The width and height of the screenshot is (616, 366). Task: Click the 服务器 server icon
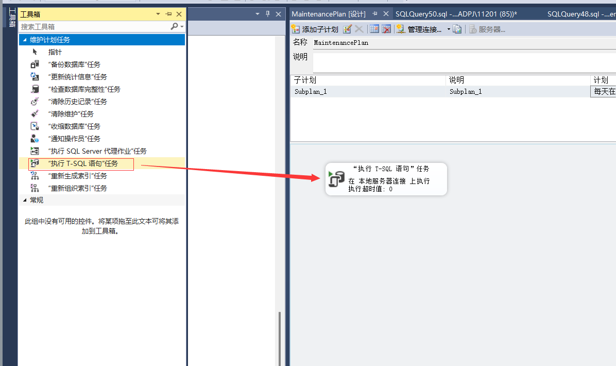473,29
